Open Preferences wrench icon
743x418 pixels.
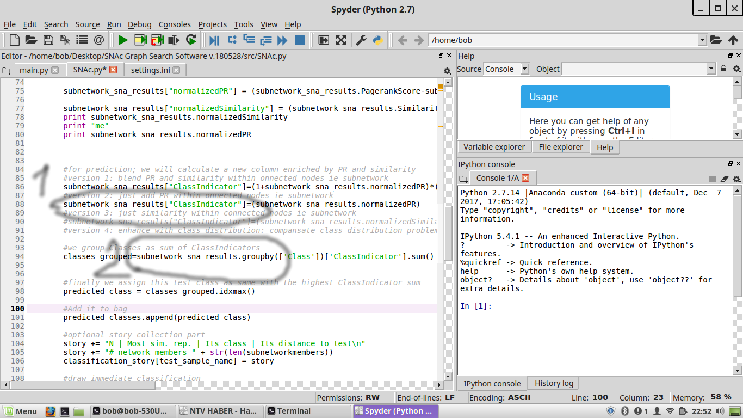tap(361, 40)
